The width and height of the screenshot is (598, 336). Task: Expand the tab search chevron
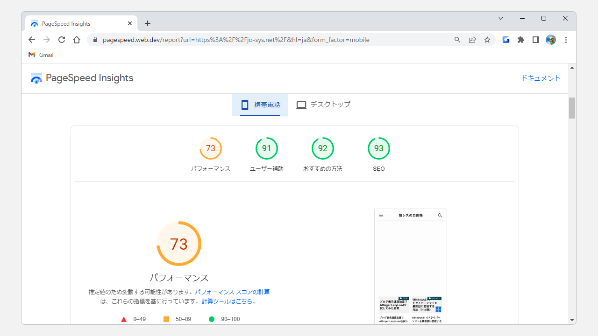coord(501,18)
